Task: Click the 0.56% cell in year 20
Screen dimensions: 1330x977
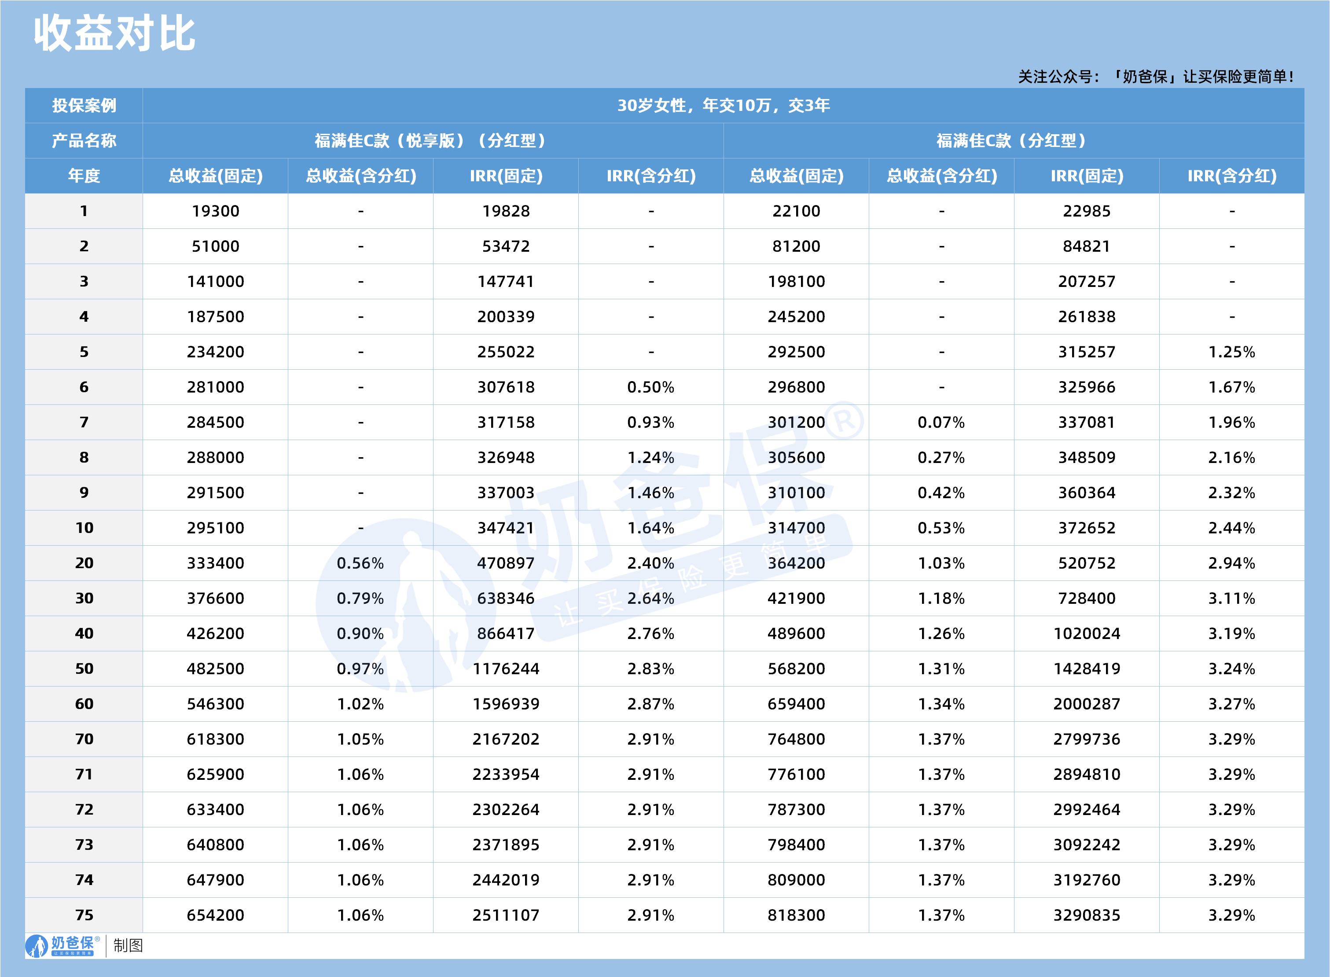Action: coord(360,563)
